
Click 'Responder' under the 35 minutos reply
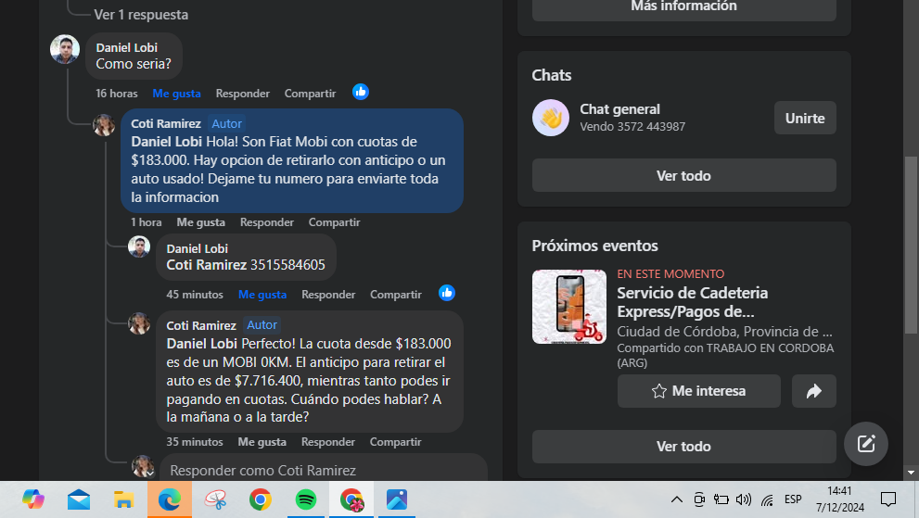click(x=328, y=442)
